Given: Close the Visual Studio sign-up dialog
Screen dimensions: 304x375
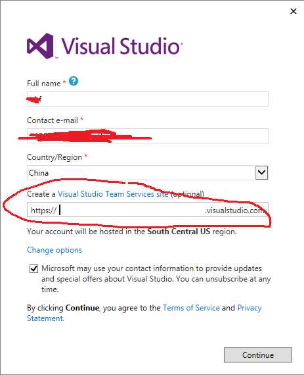Looking at the screenshot, I should [293, 11].
